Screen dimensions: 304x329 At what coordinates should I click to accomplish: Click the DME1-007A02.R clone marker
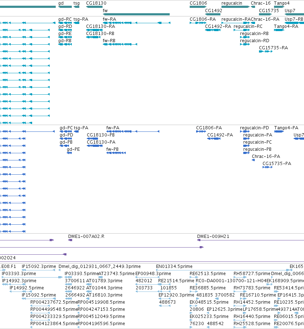pos(70,240)
